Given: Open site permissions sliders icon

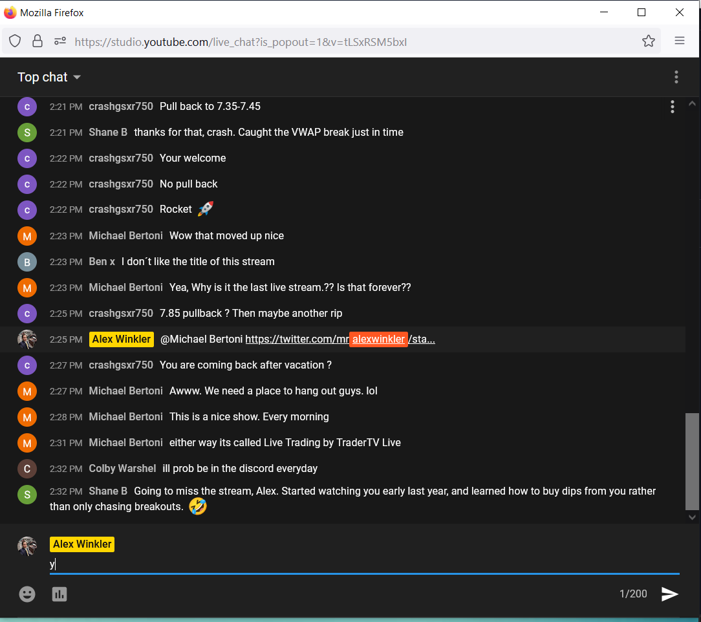Looking at the screenshot, I should click(x=59, y=40).
